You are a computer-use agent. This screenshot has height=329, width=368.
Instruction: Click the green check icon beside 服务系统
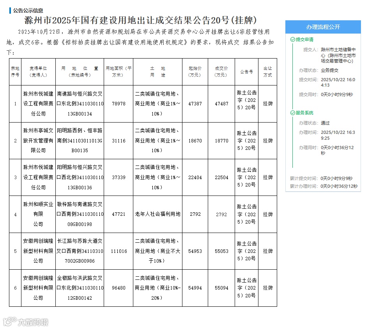coord(292,113)
